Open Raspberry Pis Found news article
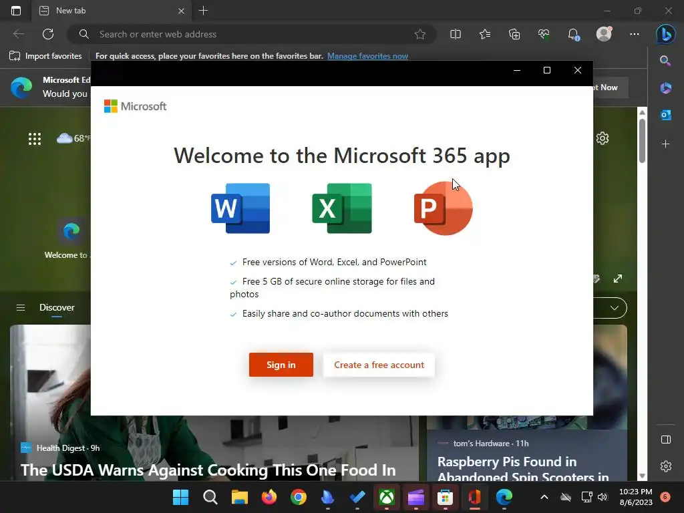 pyautogui.click(x=523, y=470)
